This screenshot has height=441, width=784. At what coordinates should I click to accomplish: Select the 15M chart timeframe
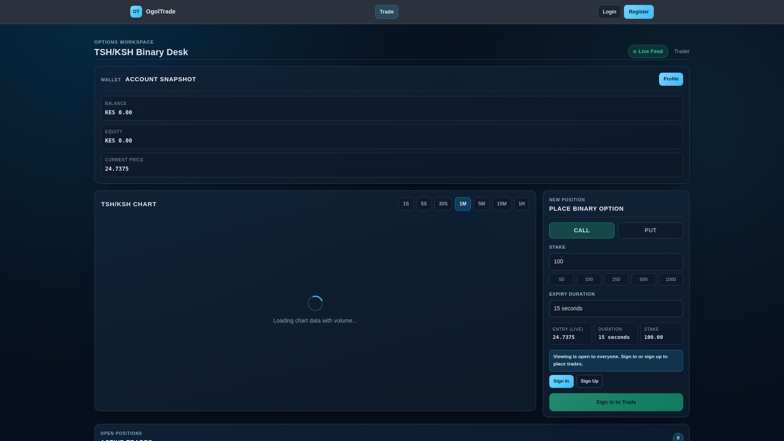501,204
